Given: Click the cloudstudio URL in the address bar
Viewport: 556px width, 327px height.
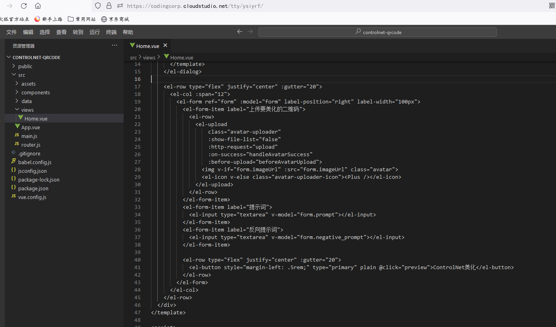Looking at the screenshot, I should tap(195, 6).
